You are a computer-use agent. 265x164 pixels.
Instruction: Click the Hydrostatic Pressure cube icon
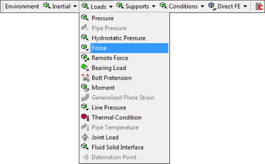click(x=85, y=37)
